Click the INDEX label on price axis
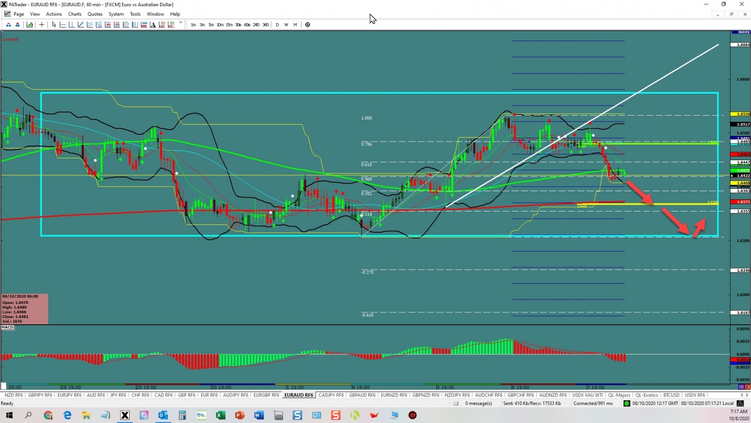This screenshot has height=423, width=751. [x=740, y=32]
